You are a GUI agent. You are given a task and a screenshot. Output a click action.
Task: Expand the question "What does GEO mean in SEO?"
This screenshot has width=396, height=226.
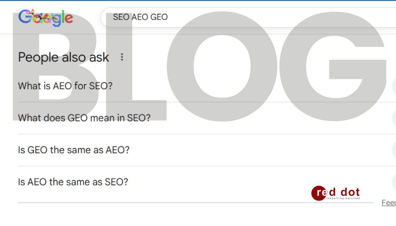coord(84,118)
